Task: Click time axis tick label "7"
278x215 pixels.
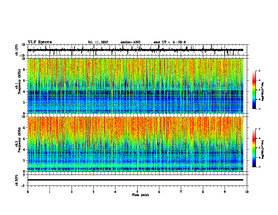Action: pyautogui.click(x=181, y=192)
